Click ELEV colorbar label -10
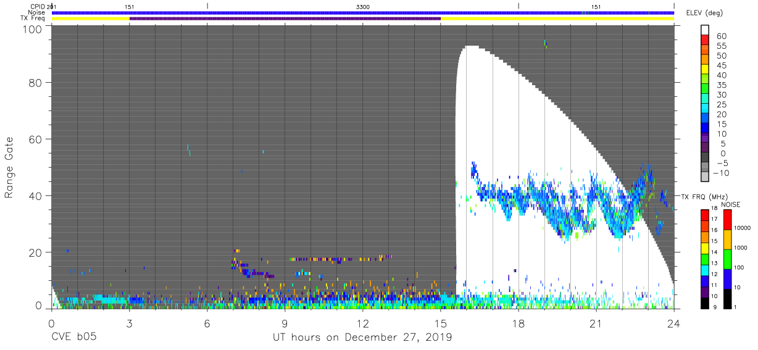Viewport: 758px width, 350px height. point(722,173)
